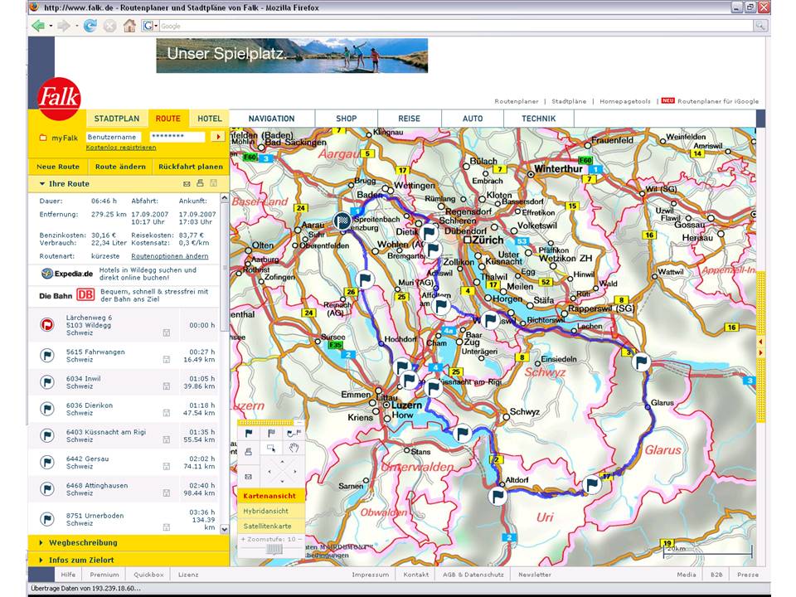Click the envelope icon in map toolbox
796x597 pixels.
coord(248,477)
